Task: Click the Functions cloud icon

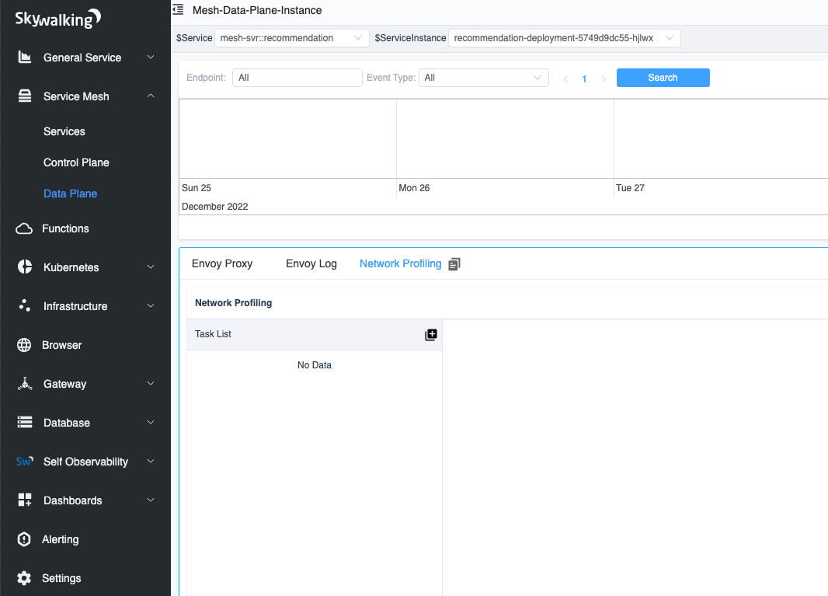Action: tap(24, 228)
